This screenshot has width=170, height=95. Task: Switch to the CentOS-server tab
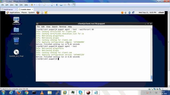click(x=8, y=9)
